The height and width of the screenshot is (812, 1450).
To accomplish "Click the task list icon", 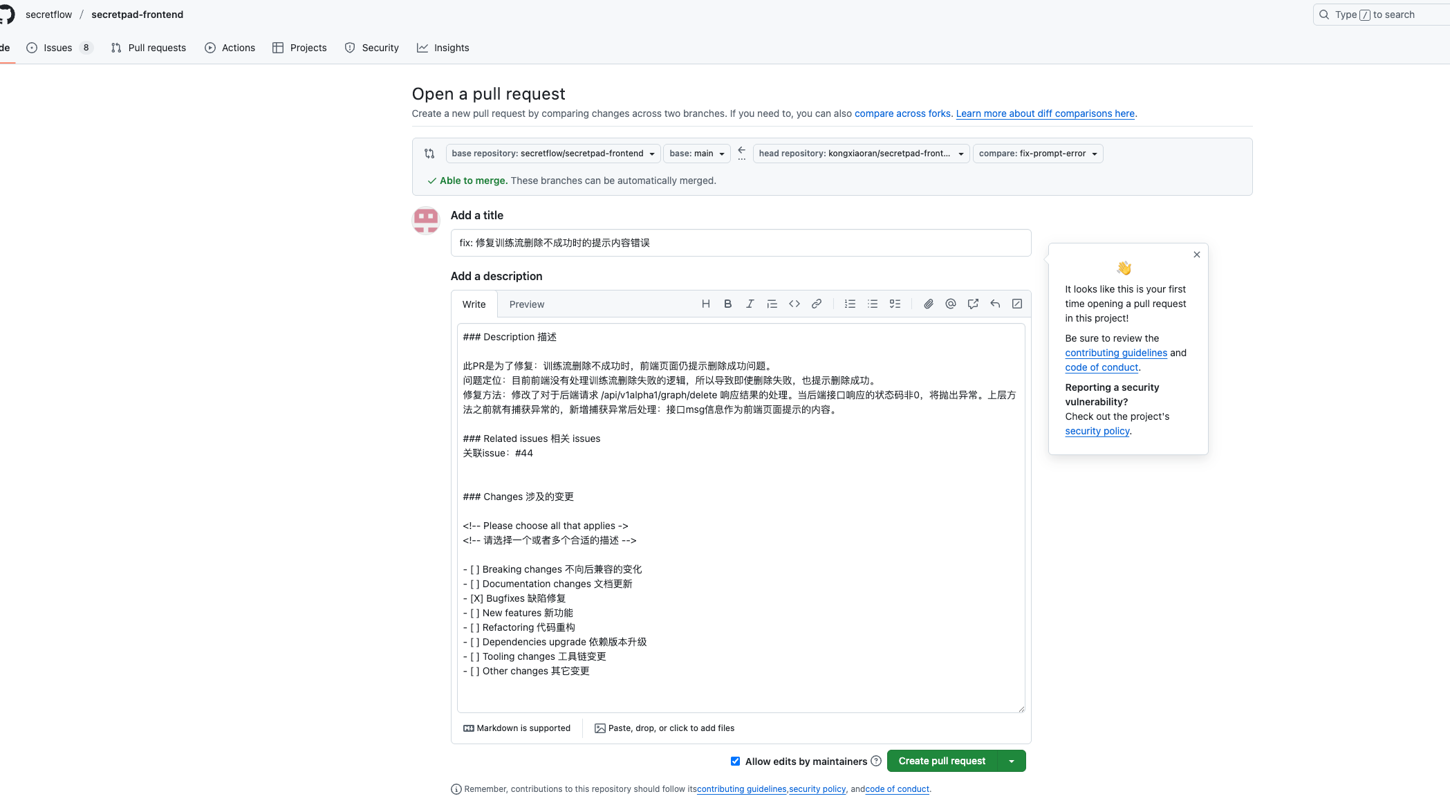I will (895, 304).
